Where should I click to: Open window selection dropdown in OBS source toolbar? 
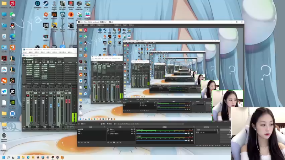coord(151,124)
